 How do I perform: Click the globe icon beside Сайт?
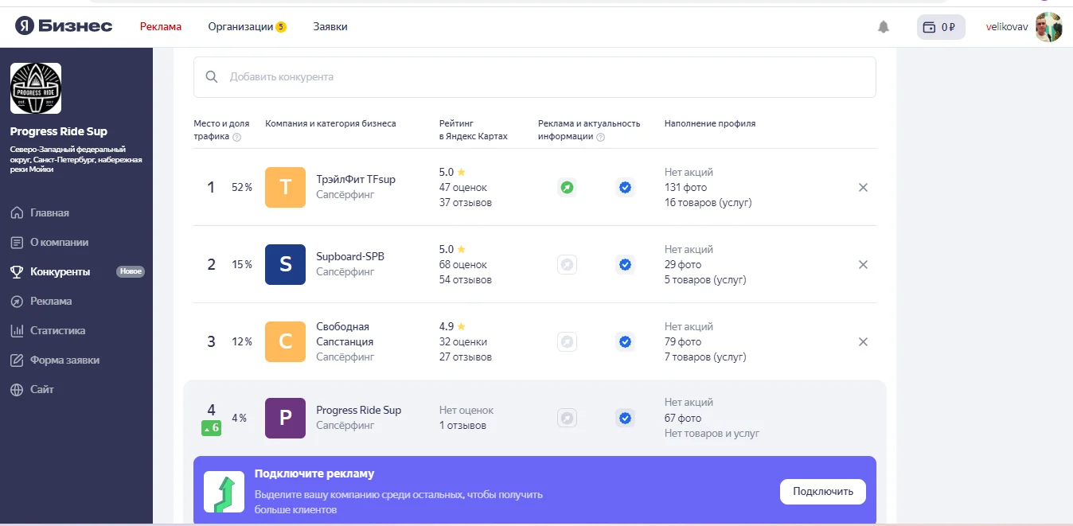17,389
